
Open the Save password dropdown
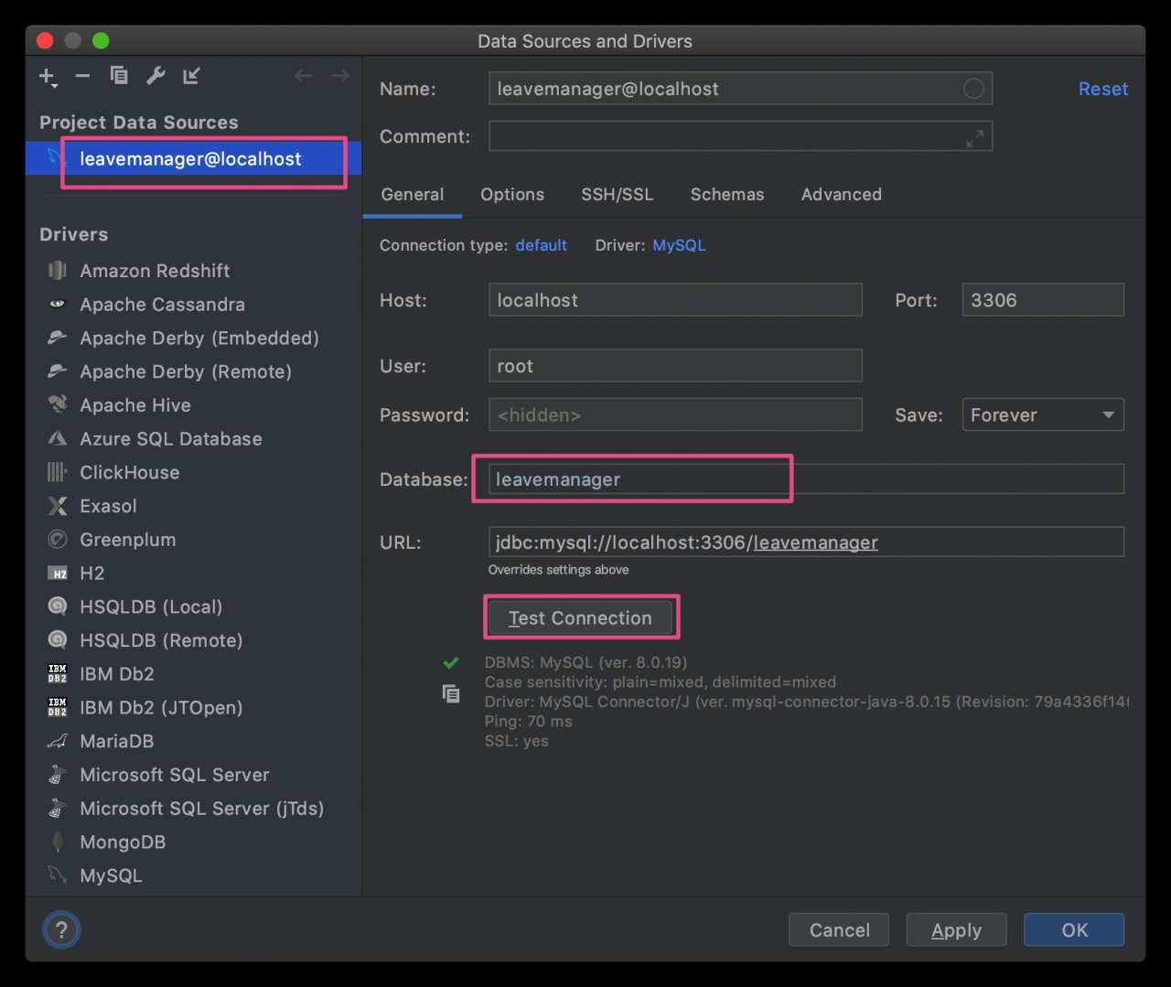point(1042,415)
